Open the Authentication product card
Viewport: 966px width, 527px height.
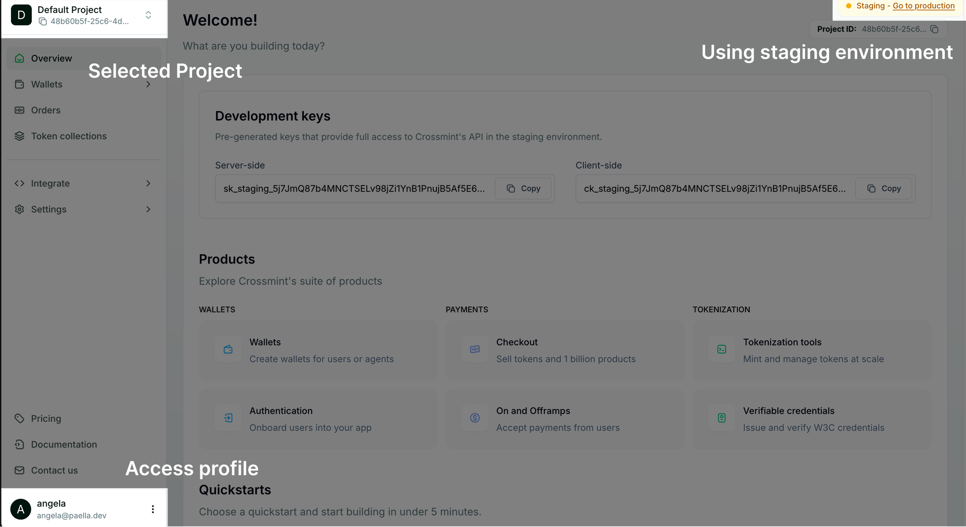point(318,419)
